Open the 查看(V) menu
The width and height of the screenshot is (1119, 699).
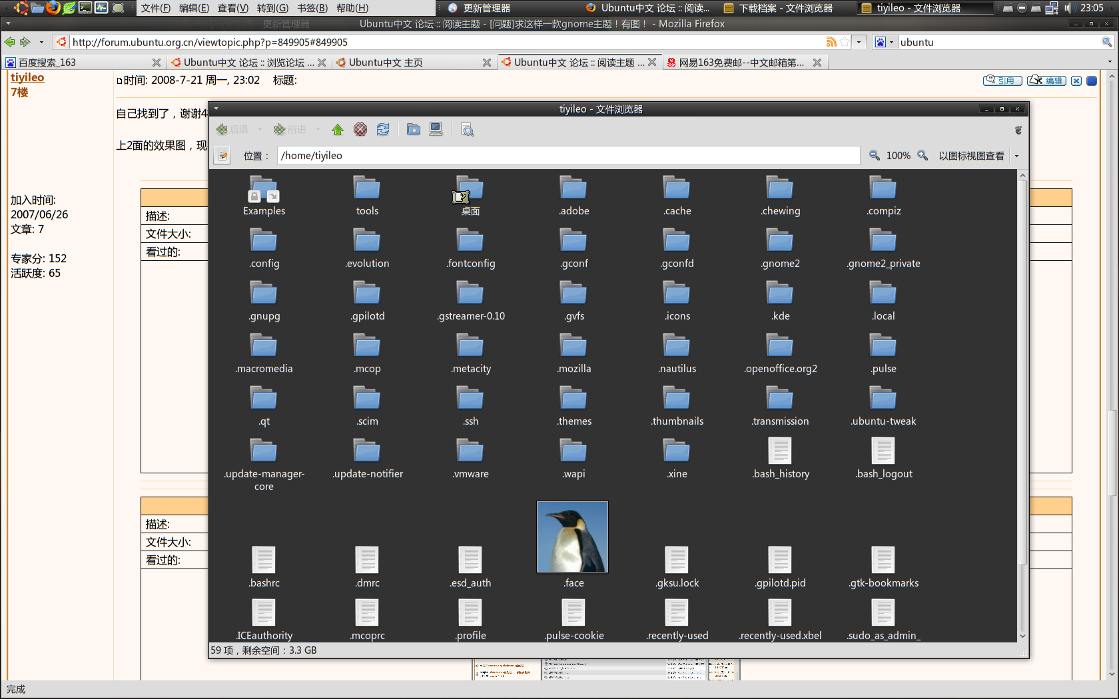(232, 8)
